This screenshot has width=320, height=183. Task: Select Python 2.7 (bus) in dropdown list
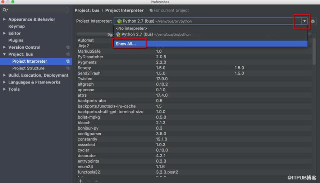[x=211, y=34]
